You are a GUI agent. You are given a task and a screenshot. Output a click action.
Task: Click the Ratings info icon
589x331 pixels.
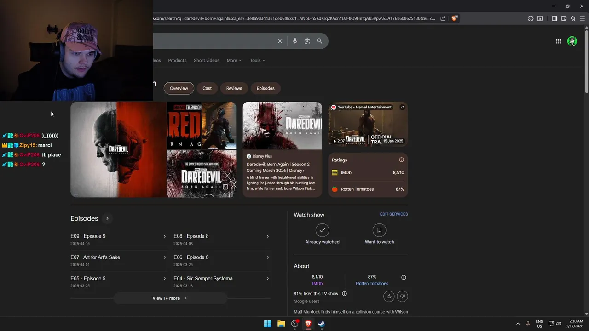(x=401, y=160)
